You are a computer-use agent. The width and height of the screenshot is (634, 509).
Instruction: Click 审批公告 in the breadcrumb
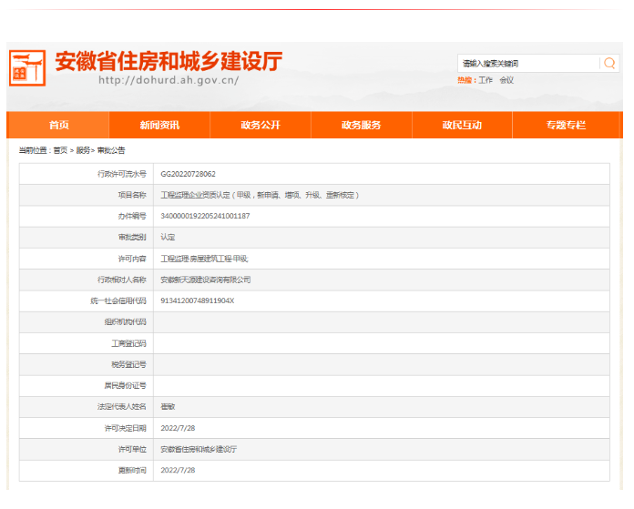(x=111, y=150)
